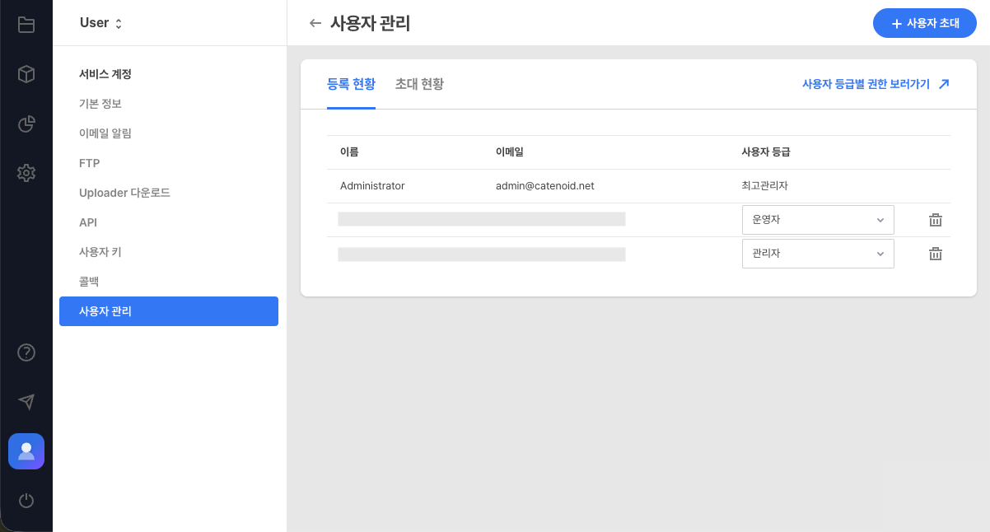Screen dimensions: 990x532
Task: Expand the User account switcher chevrons
Action: (x=118, y=23)
